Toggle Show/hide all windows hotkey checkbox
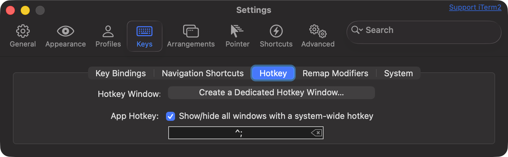The image size is (508, 157). [x=171, y=116]
